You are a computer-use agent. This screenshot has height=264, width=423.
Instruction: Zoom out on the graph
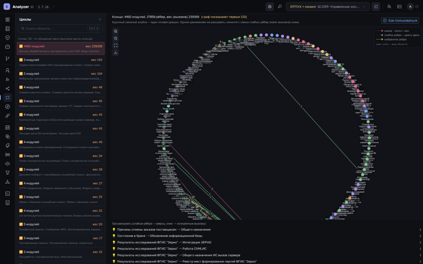(116, 38)
